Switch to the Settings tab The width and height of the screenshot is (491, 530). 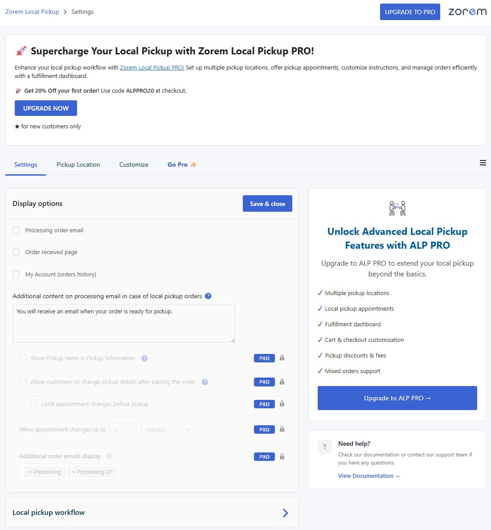[26, 164]
